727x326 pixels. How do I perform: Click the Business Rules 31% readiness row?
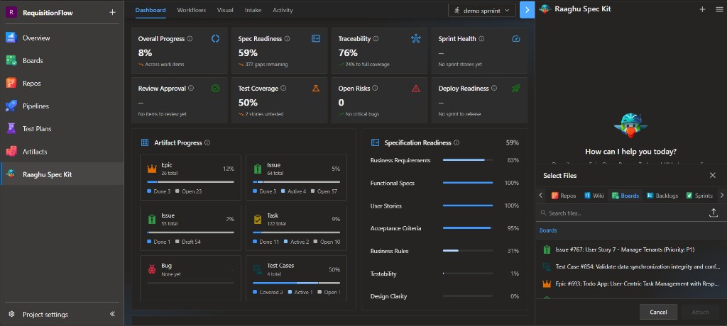pos(444,251)
